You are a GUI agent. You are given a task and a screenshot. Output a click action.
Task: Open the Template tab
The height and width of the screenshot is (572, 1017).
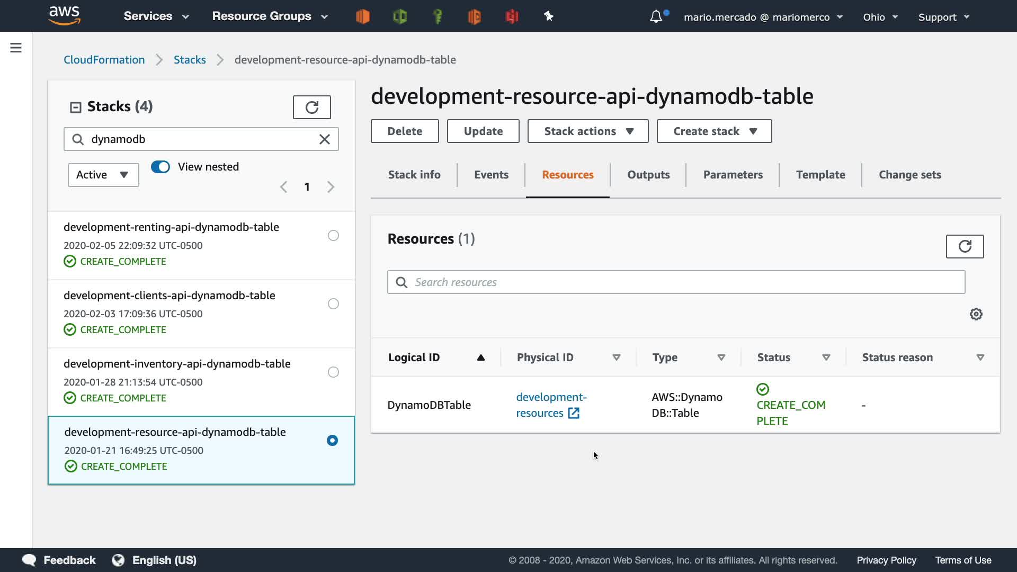coord(820,175)
